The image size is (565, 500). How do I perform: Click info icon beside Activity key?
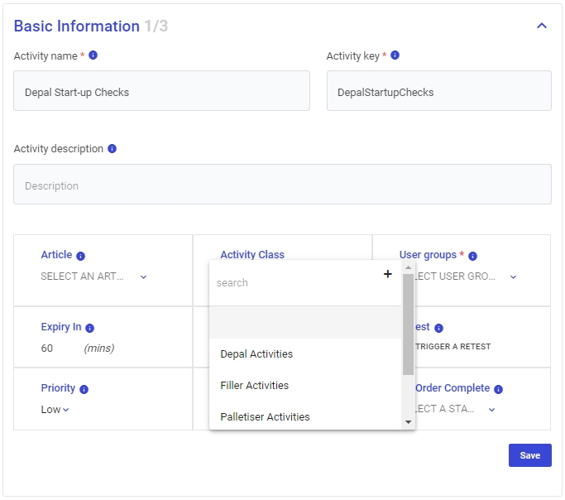pos(395,55)
